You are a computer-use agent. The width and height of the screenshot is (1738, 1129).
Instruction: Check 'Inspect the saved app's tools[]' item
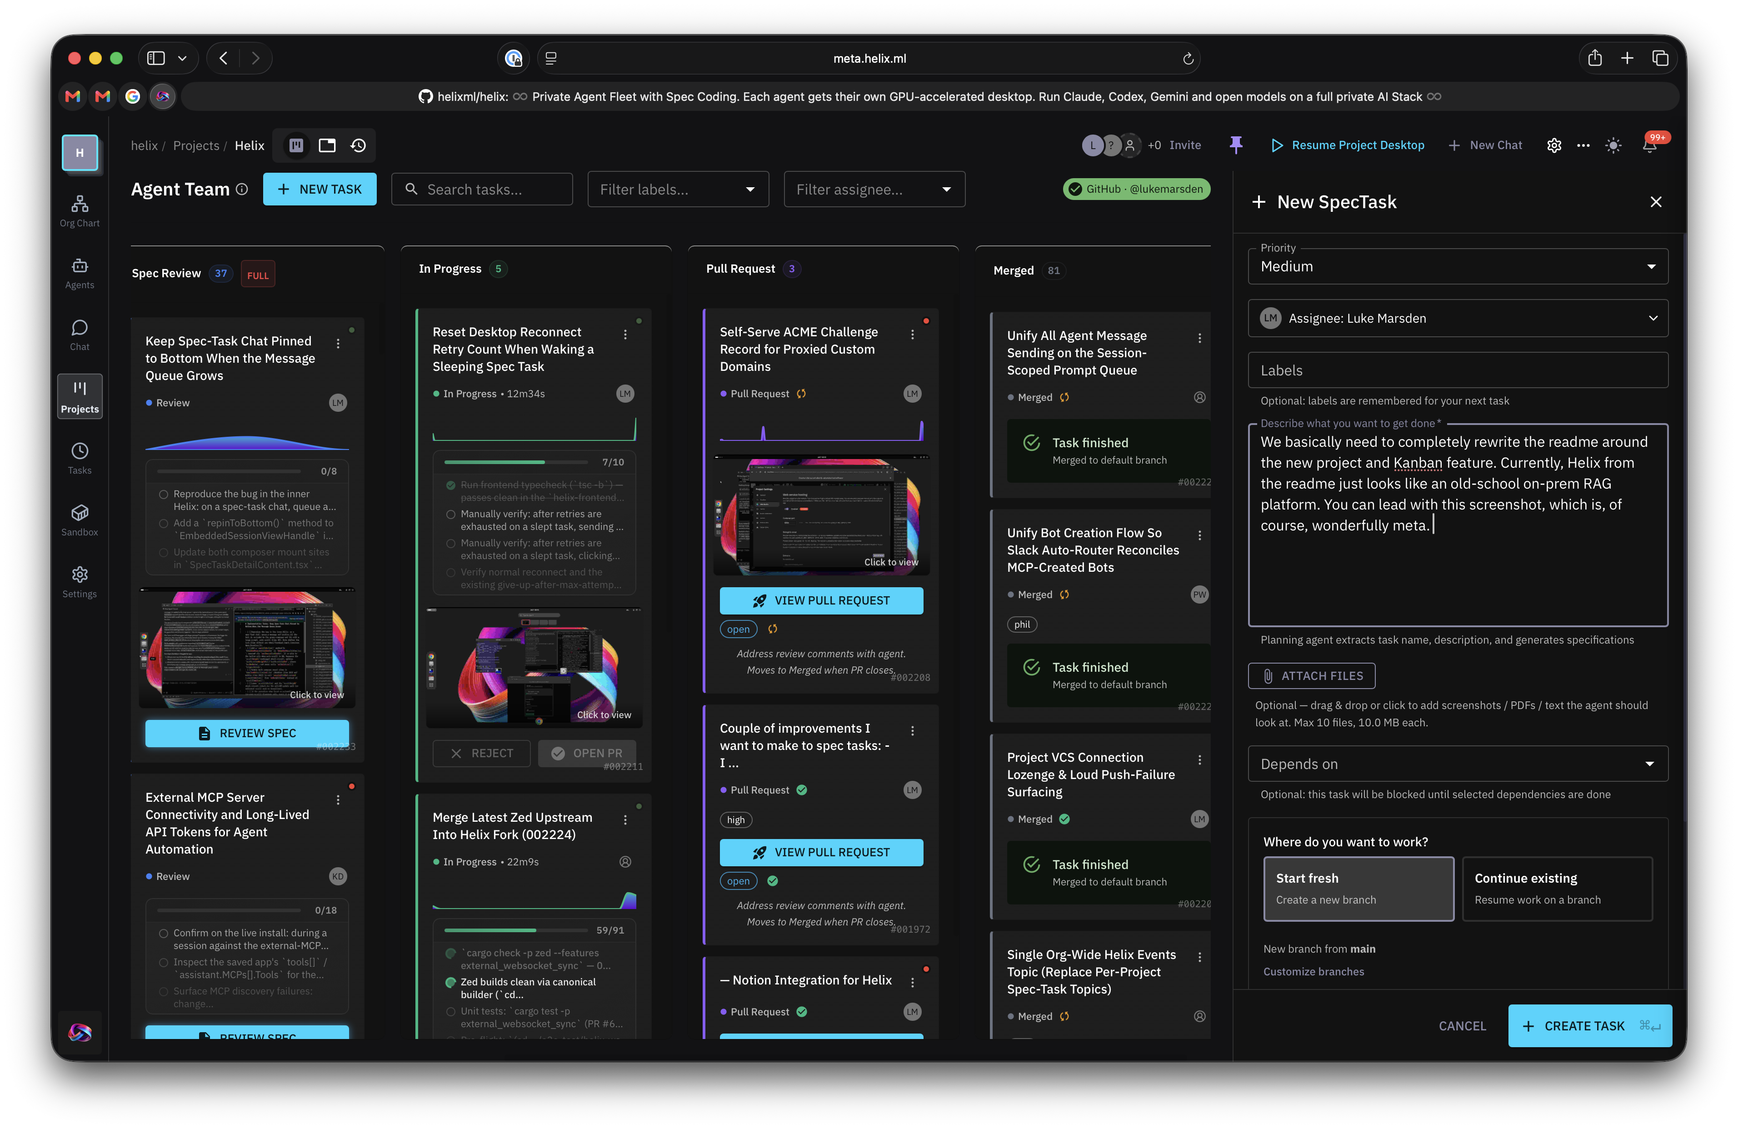click(164, 963)
